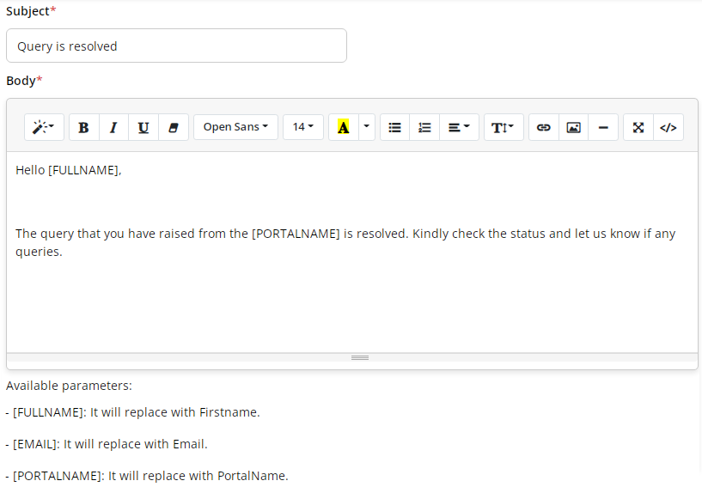The image size is (702, 487).
Task: Insert an unordered bullet list
Action: click(x=394, y=127)
